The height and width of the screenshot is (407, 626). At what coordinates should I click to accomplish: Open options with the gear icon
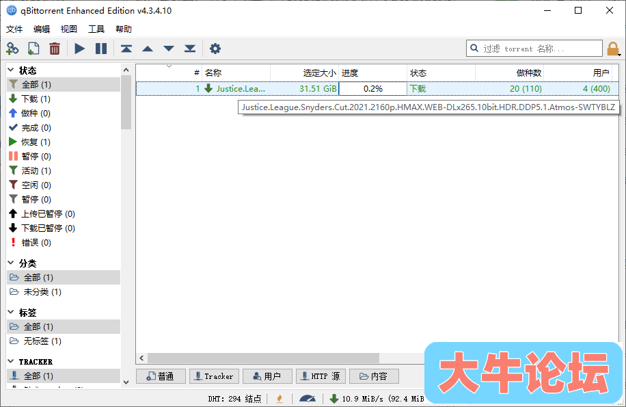pos(215,49)
